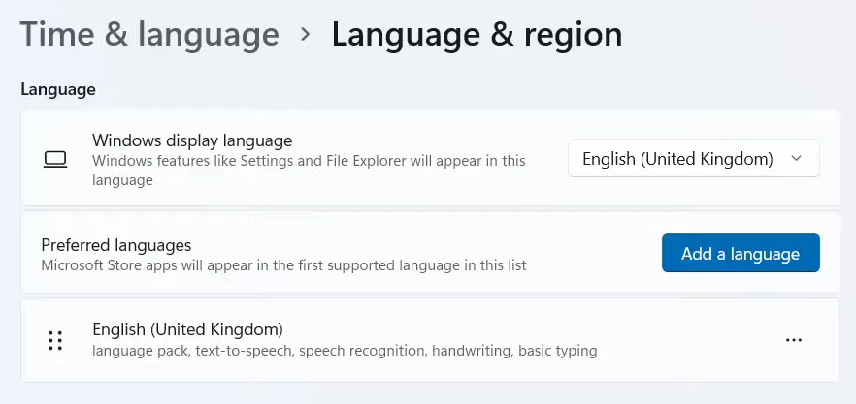The width and height of the screenshot is (856, 404).
Task: Select the Language section heading
Action: pyautogui.click(x=58, y=89)
